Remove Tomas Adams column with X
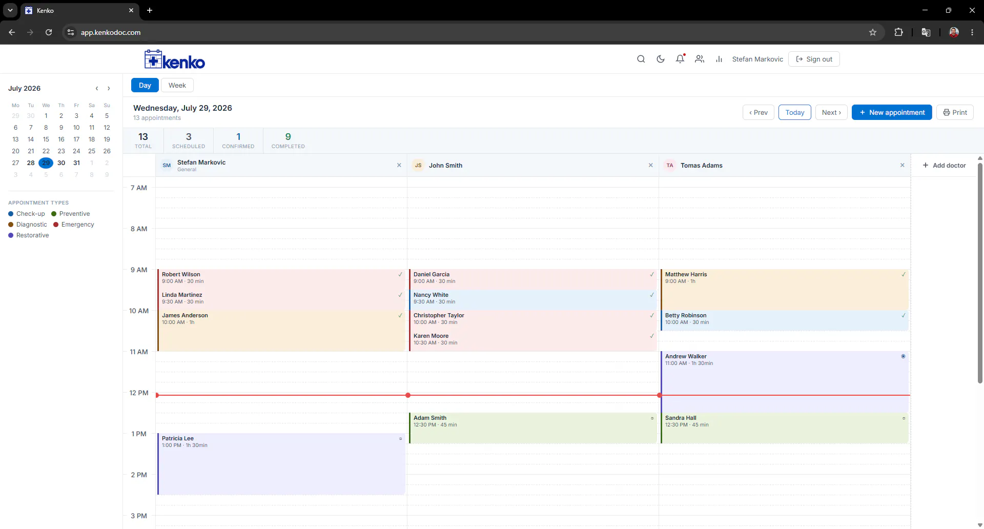 point(903,165)
